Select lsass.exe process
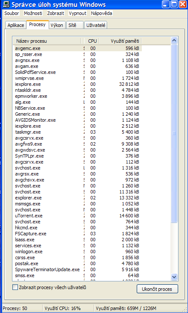 point(78,240)
